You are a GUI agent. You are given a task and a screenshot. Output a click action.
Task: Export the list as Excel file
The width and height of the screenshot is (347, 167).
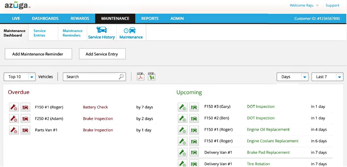pyautogui.click(x=151, y=76)
